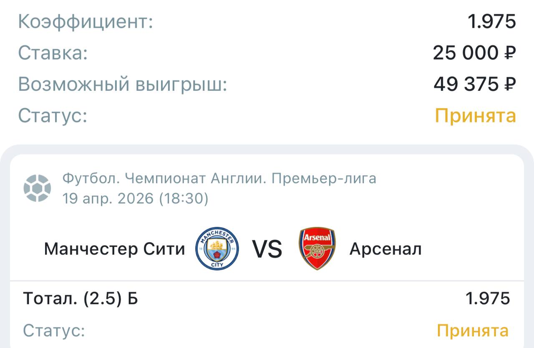The height and width of the screenshot is (348, 534).
Task: Click the 1.975 odds in the Тотал row
Action: click(x=487, y=298)
